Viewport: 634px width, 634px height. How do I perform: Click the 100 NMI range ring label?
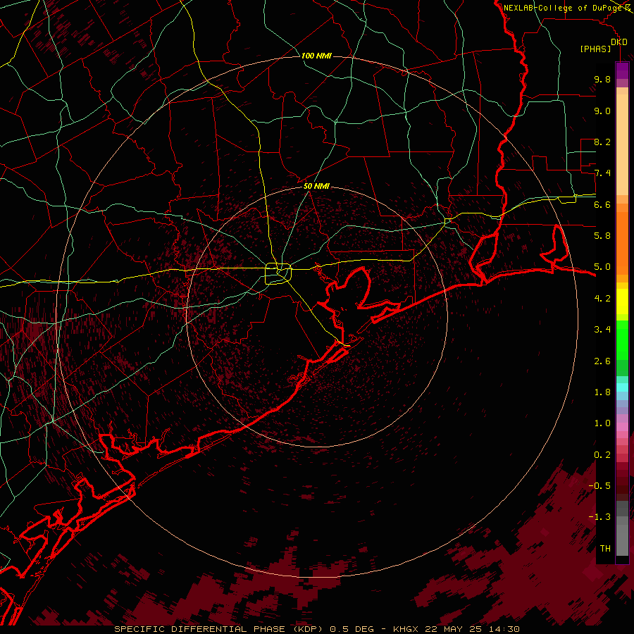[x=316, y=56]
